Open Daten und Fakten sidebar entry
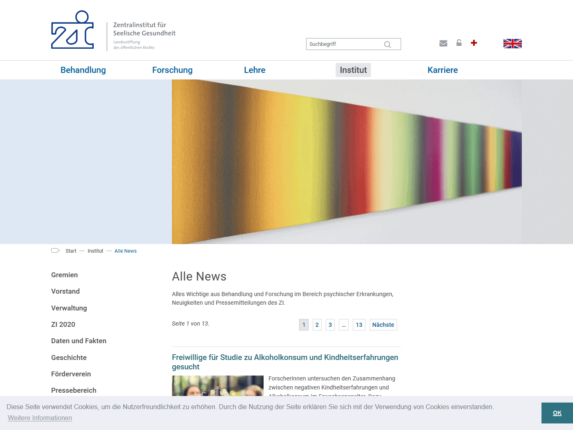 click(x=79, y=341)
